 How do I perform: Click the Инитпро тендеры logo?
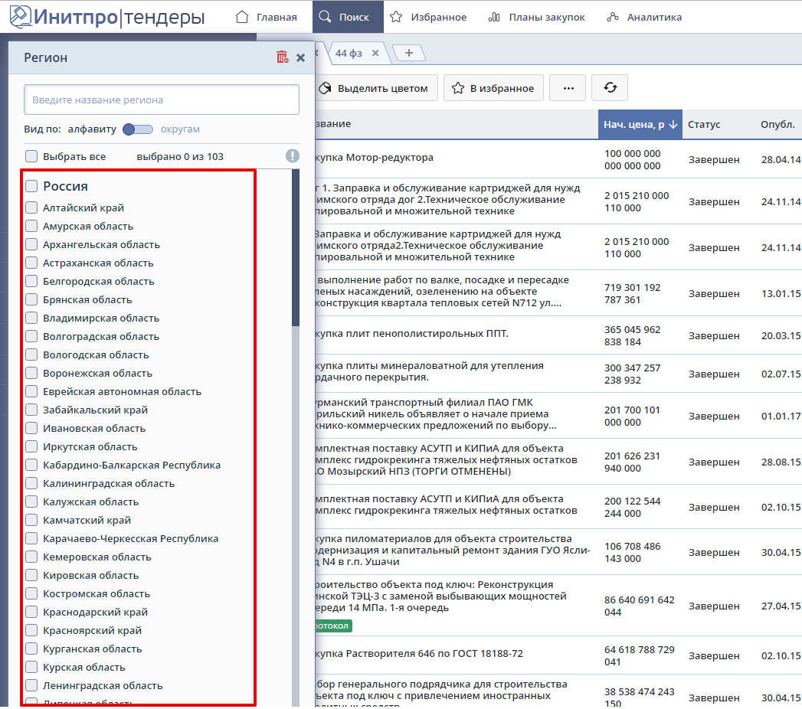106,16
